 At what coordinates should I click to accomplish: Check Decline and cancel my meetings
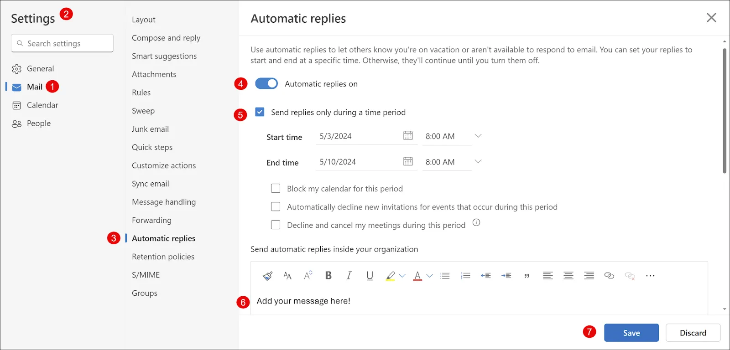276,225
